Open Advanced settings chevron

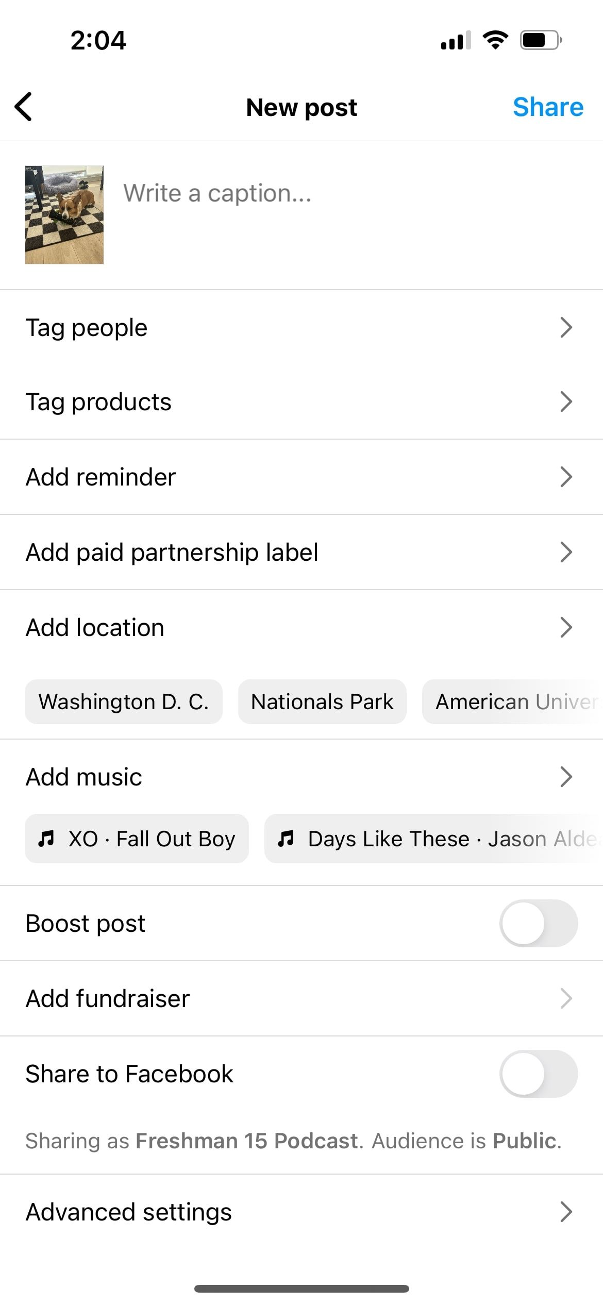pyautogui.click(x=566, y=1212)
